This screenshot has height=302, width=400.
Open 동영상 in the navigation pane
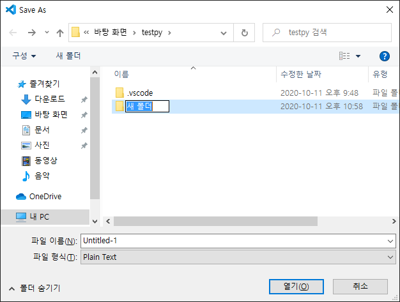(x=39, y=160)
